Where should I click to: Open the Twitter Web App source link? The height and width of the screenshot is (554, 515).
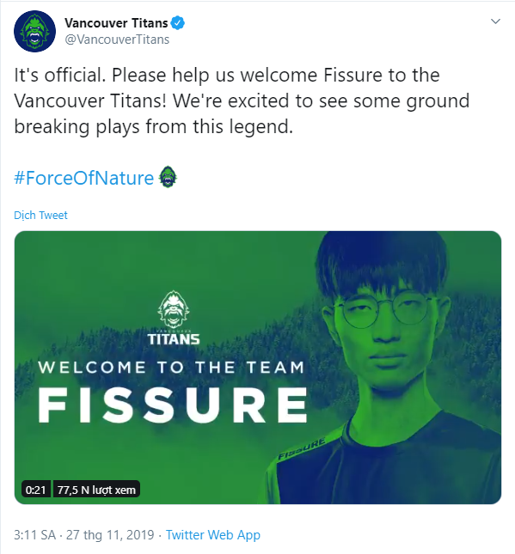pyautogui.click(x=213, y=535)
